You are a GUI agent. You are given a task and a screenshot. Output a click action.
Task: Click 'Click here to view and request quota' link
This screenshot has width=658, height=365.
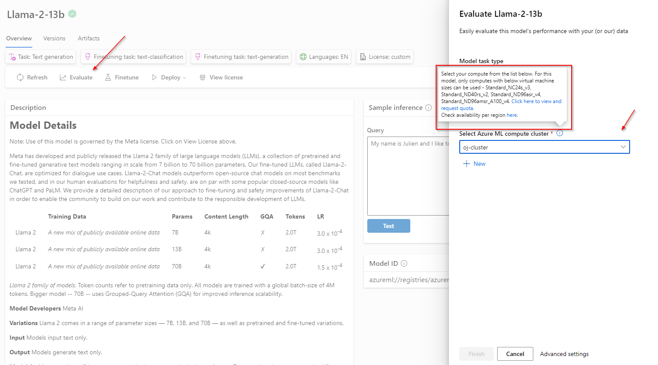pyautogui.click(x=536, y=101)
